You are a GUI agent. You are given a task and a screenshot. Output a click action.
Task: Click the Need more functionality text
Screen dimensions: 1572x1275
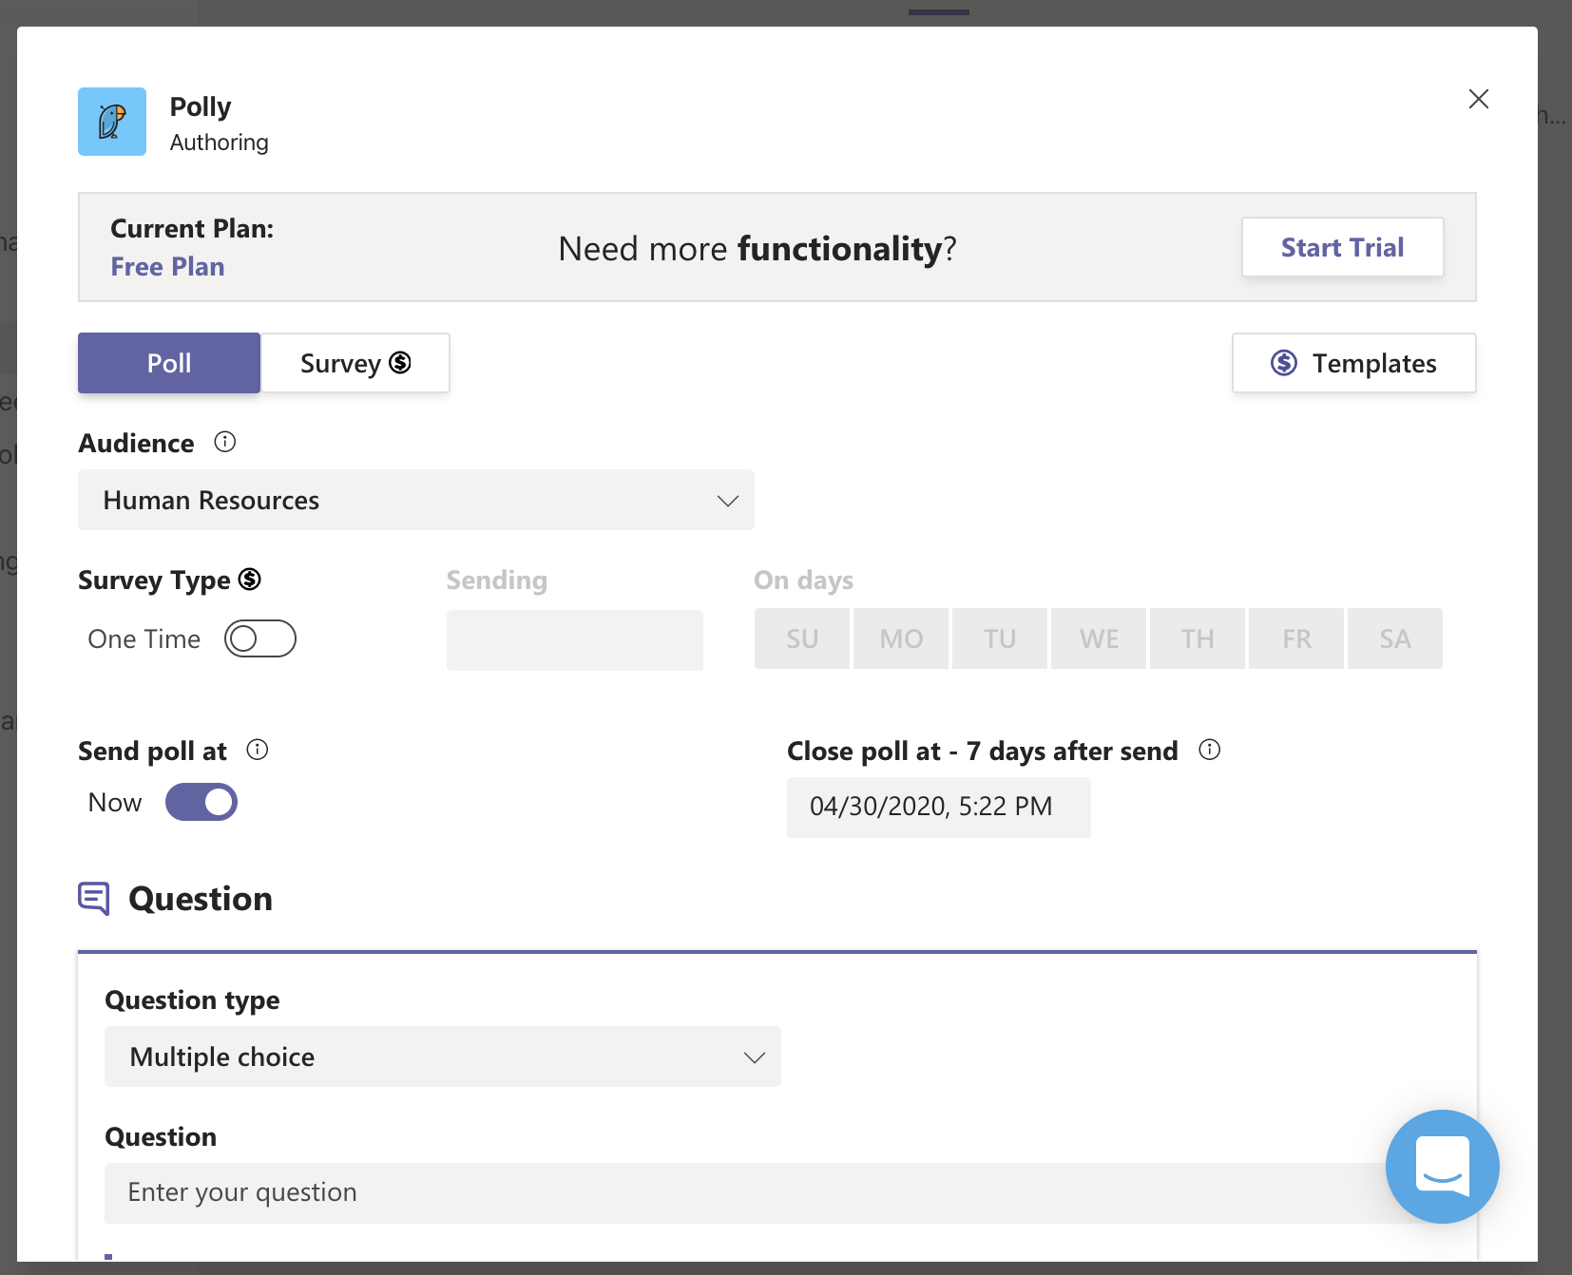757,248
